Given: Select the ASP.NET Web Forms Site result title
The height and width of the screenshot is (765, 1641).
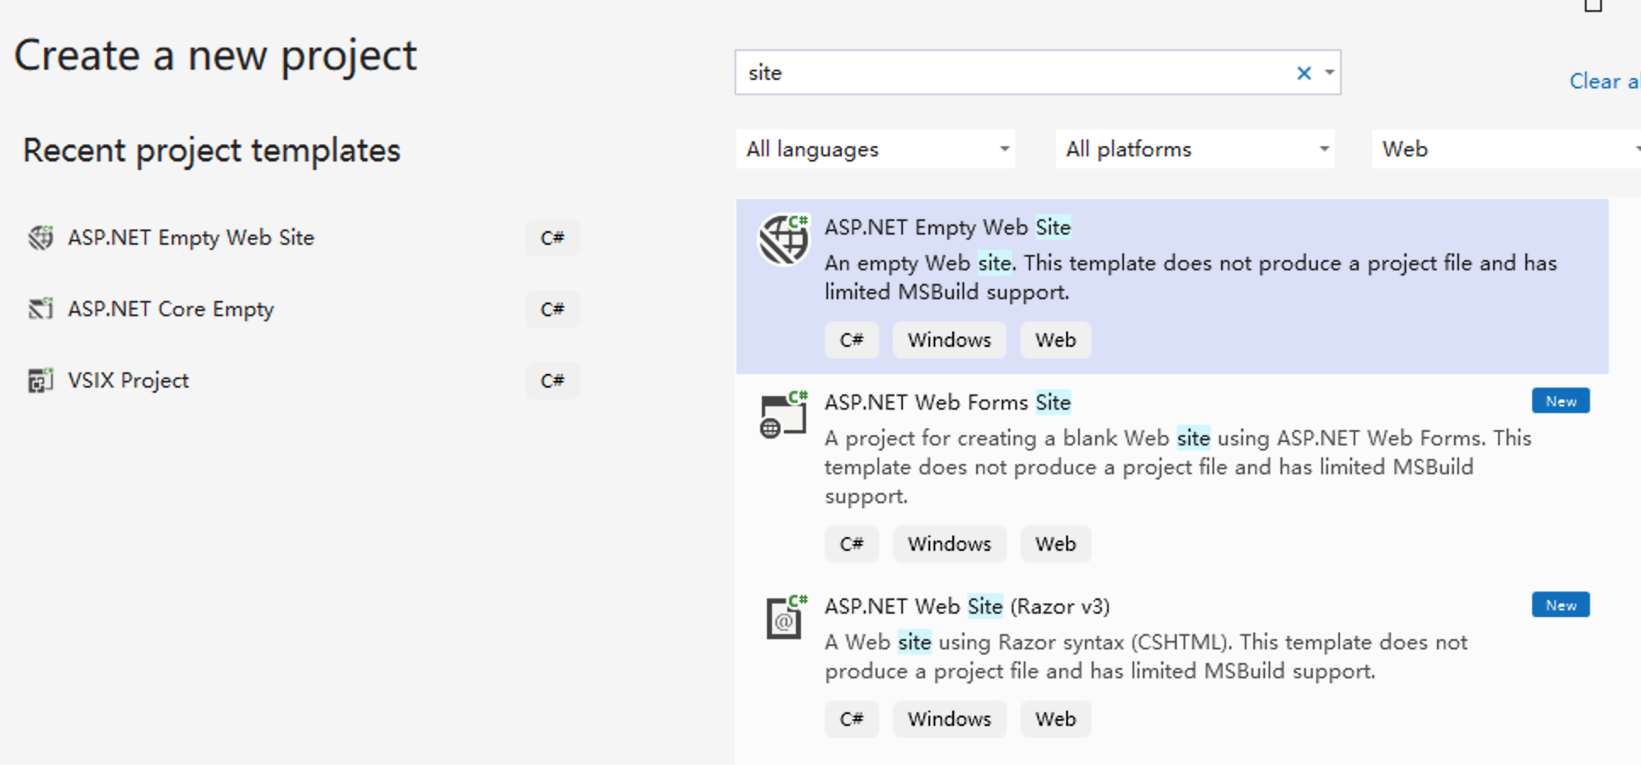Looking at the screenshot, I should tap(947, 402).
